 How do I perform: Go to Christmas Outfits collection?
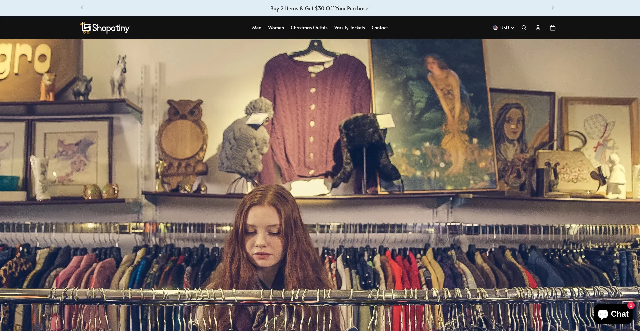(x=309, y=28)
